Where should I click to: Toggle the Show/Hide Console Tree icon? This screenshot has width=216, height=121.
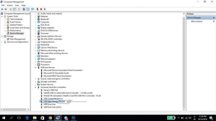coord(15,9)
